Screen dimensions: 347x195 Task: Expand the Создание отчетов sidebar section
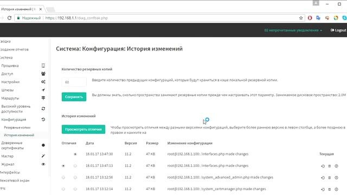[x=14, y=49]
